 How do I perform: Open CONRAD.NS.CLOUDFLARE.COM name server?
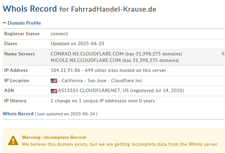(x=87, y=54)
